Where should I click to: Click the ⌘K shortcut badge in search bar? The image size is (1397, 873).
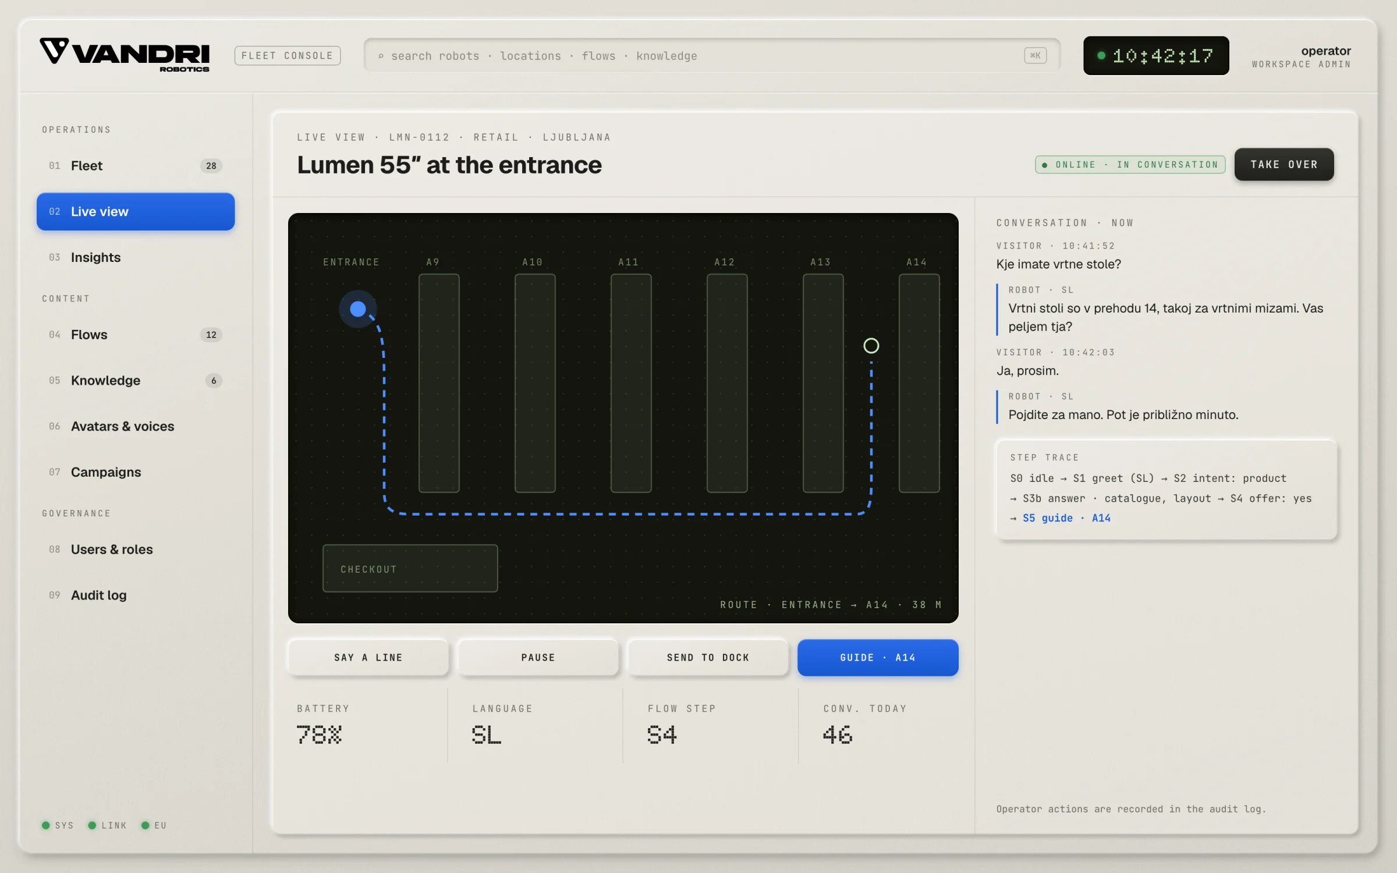pyautogui.click(x=1035, y=55)
